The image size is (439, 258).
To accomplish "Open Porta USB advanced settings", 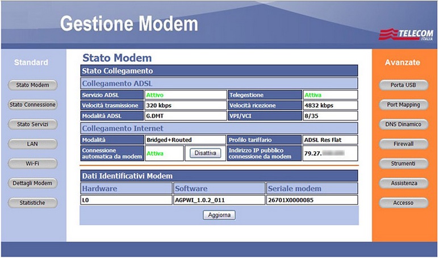I will tap(403, 85).
